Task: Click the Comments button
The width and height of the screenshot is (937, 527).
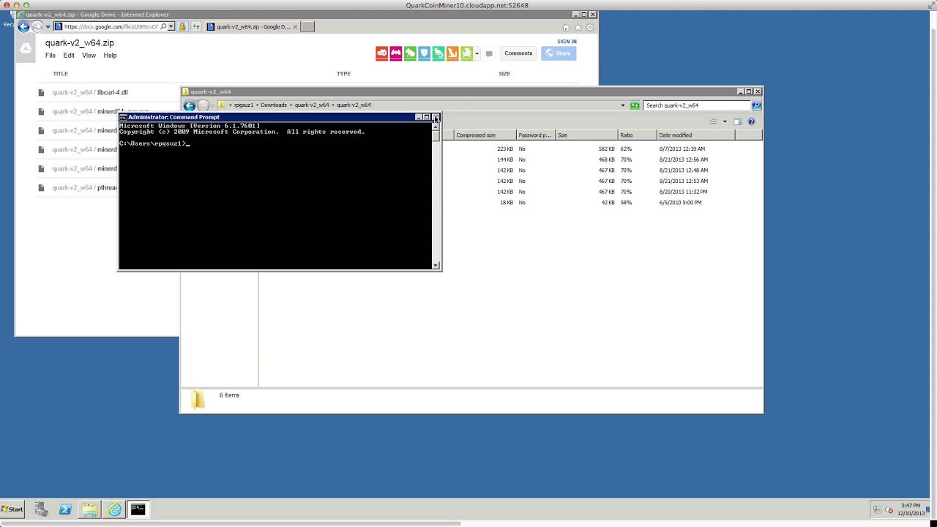Action: click(518, 53)
